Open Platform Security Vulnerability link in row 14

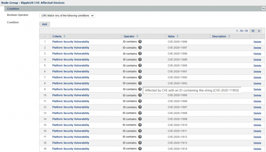pyautogui.click(x=71, y=119)
